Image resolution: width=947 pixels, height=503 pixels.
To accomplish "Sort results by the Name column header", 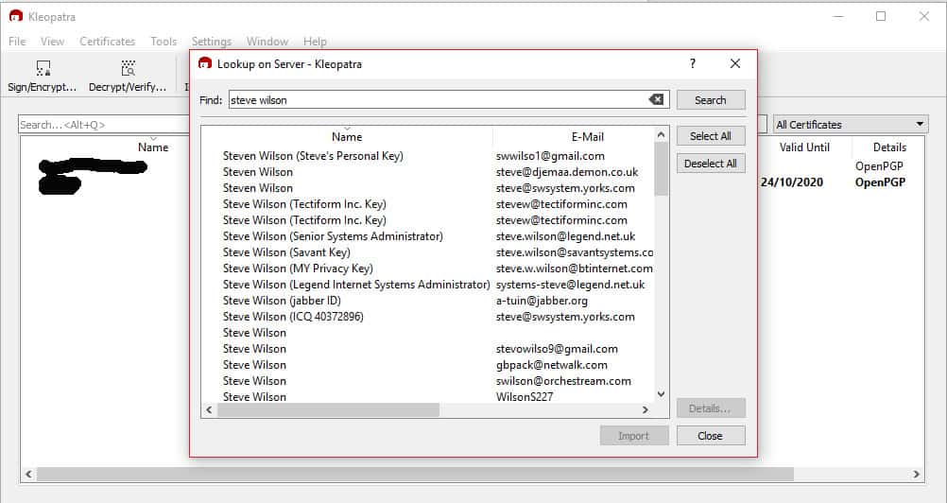I will tap(347, 137).
